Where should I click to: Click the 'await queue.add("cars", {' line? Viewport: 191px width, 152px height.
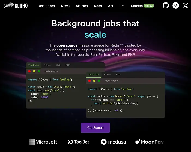click(46, 90)
